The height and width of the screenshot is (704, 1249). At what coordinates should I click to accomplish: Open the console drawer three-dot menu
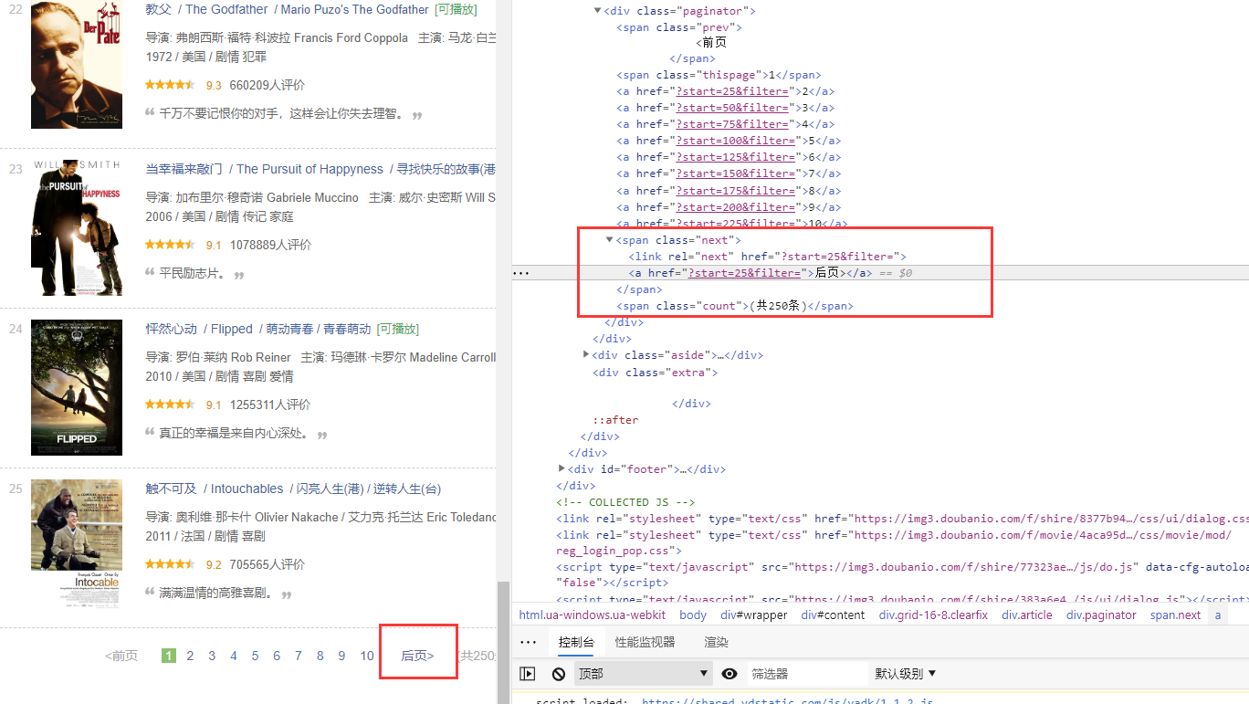click(x=528, y=642)
